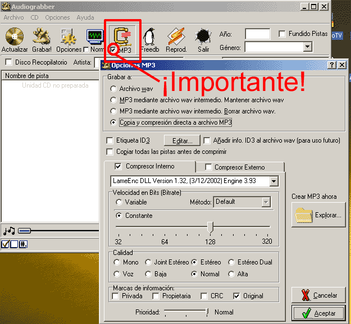Start ripping with the Grabar! icon

click(x=42, y=36)
